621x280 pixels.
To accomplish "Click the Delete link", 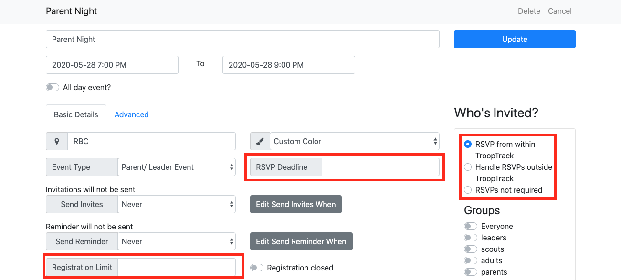I will [x=529, y=11].
